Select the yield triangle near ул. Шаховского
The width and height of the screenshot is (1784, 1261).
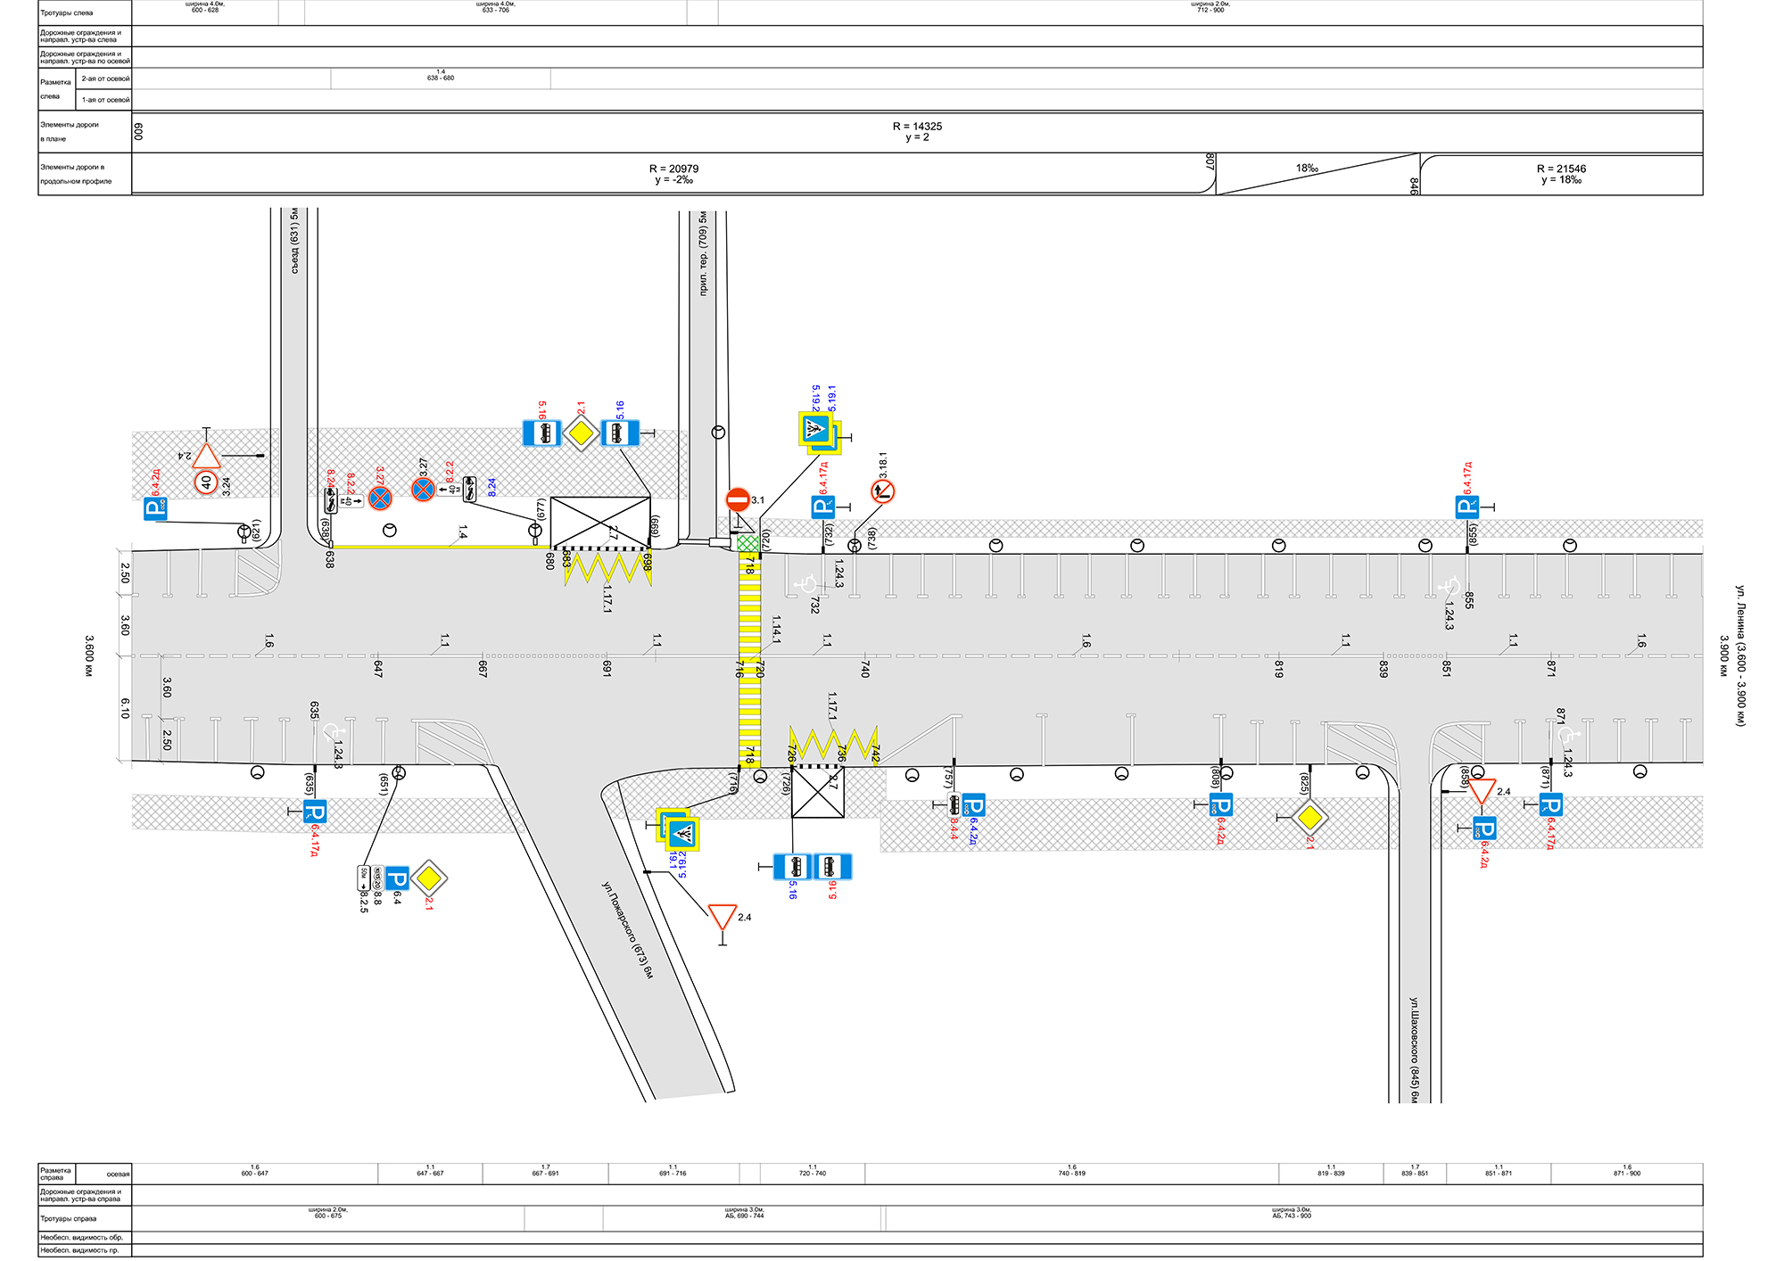pyautogui.click(x=1481, y=791)
